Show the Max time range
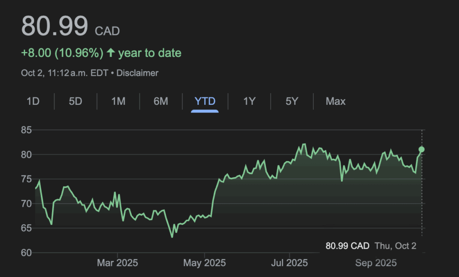The image size is (459, 277). pyautogui.click(x=336, y=101)
